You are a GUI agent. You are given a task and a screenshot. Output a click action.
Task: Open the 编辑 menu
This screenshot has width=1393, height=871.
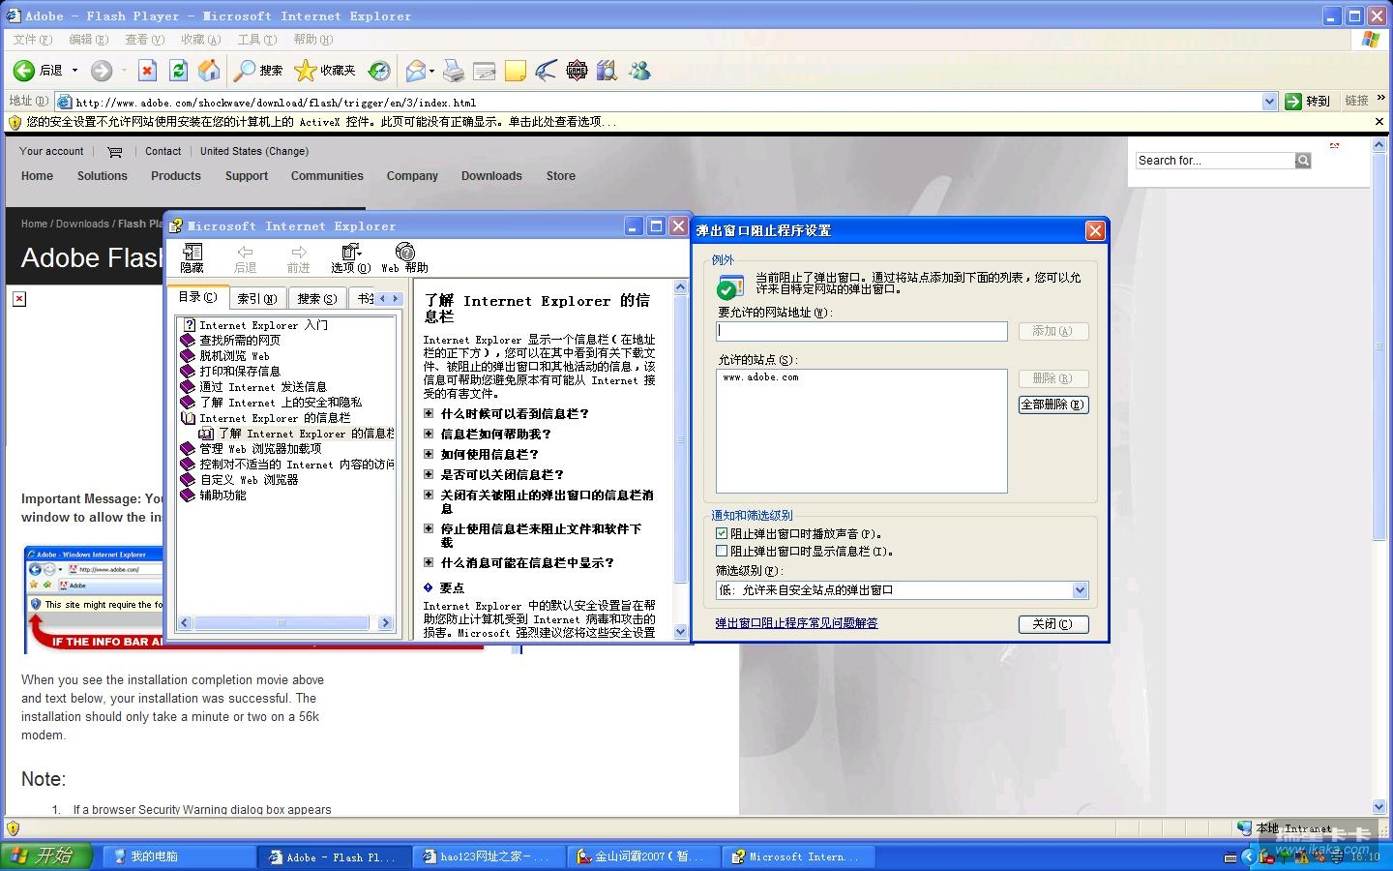[x=88, y=40]
